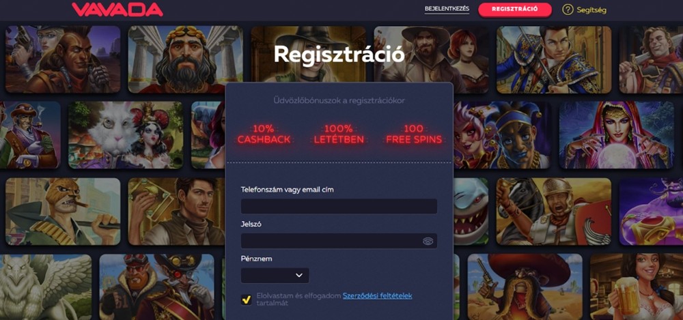This screenshot has width=683, height=320.
Task: Click the currency dropdown chevron arrow
Action: [299, 275]
